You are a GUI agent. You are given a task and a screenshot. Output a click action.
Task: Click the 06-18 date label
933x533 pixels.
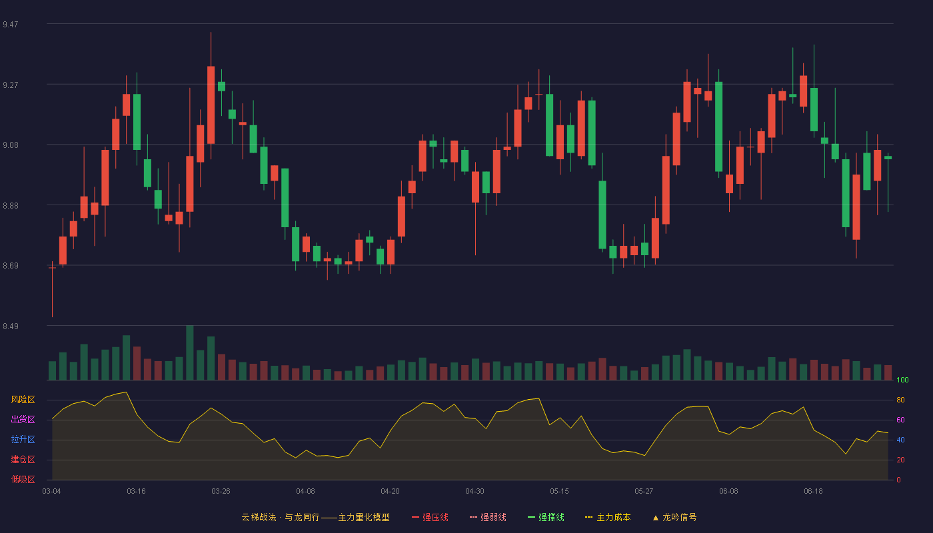(813, 491)
